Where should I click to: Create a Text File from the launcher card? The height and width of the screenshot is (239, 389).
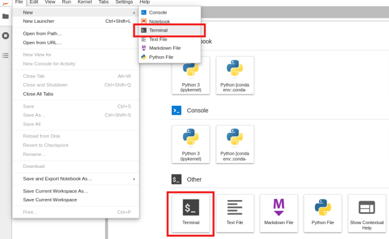(235, 213)
